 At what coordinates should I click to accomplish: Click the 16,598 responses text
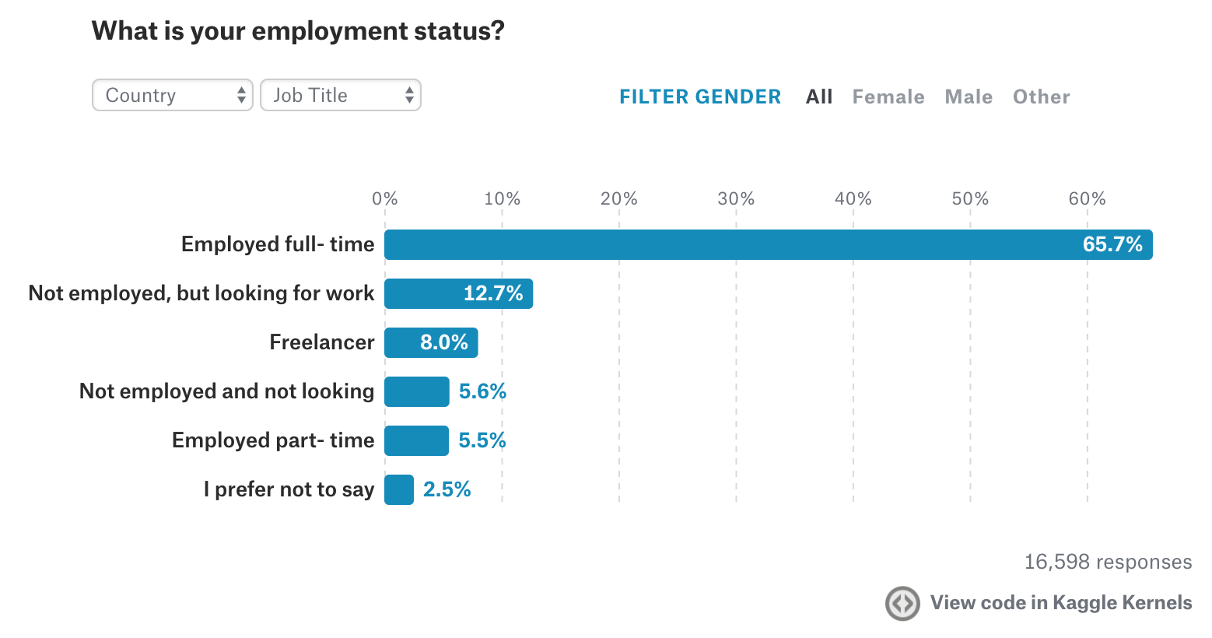tap(1108, 563)
